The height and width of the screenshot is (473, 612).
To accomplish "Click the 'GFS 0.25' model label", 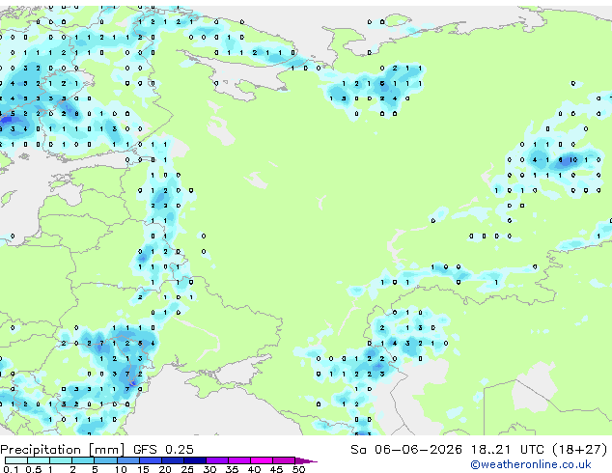I will pyautogui.click(x=163, y=450).
